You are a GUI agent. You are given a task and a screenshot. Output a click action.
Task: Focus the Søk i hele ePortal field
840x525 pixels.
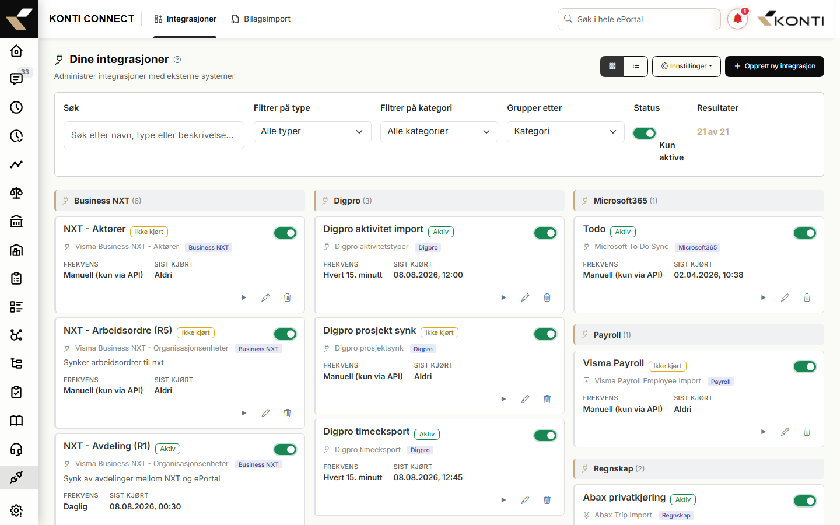[639, 19]
